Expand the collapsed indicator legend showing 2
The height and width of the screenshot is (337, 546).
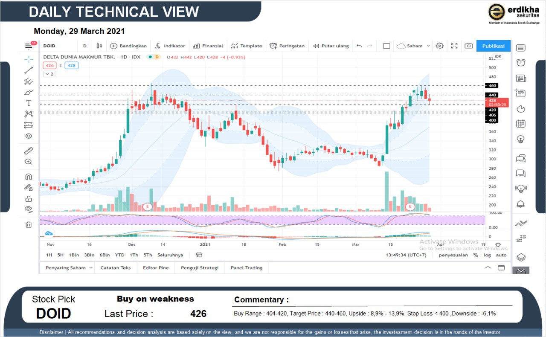(49, 74)
